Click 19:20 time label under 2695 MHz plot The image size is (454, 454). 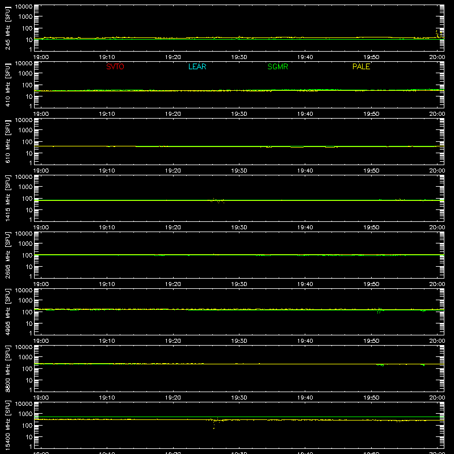click(173, 284)
